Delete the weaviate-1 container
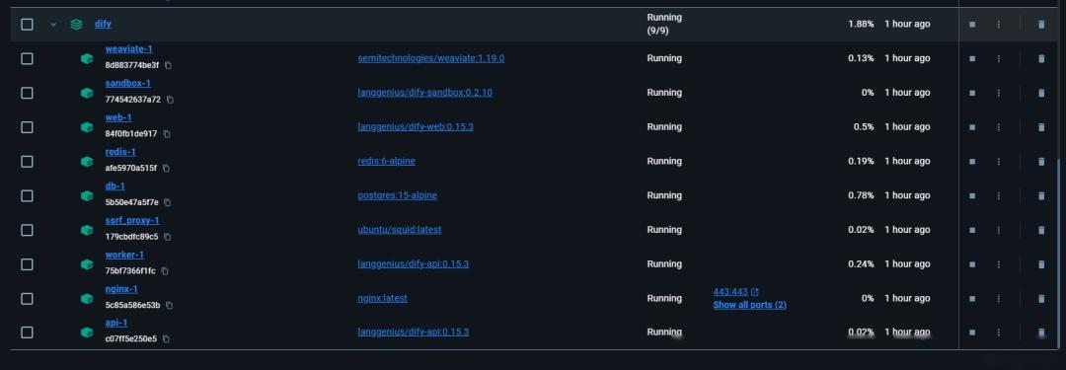 [1041, 58]
